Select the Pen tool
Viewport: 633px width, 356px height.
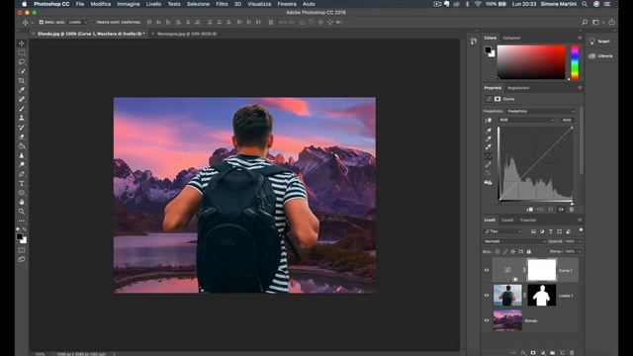pyautogui.click(x=22, y=174)
